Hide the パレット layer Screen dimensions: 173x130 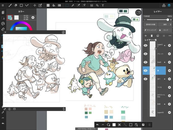(146, 54)
